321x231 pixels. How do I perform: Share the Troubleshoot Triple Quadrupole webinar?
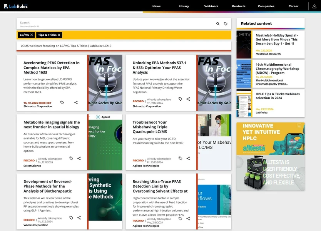[188, 158]
